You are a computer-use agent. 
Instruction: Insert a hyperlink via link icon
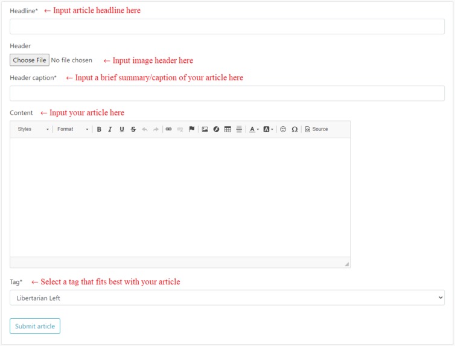[168, 129]
